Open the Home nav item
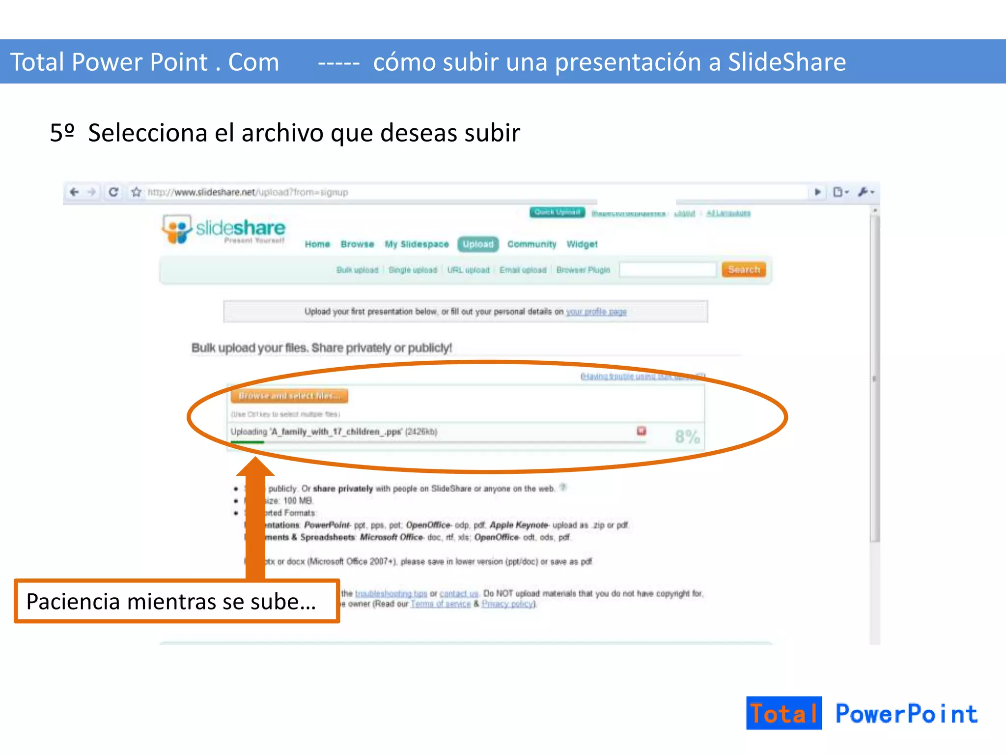The width and height of the screenshot is (1006, 755). pyautogui.click(x=317, y=244)
